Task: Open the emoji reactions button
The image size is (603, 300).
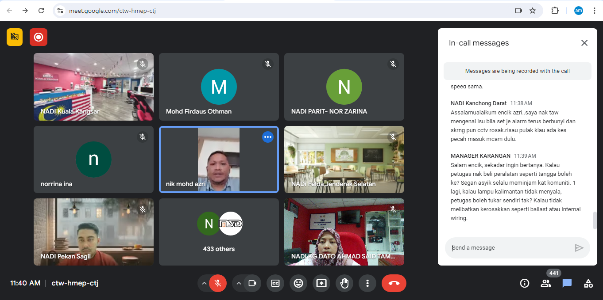Action: coord(298,283)
